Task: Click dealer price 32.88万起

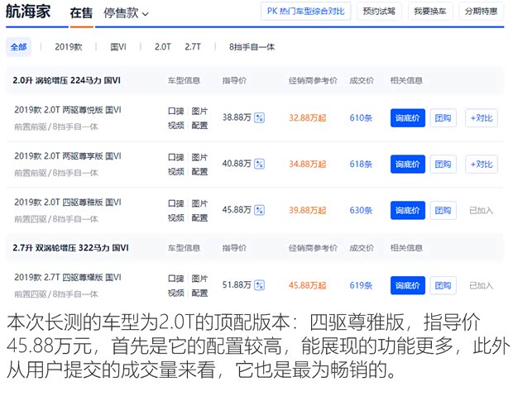Action: point(308,117)
